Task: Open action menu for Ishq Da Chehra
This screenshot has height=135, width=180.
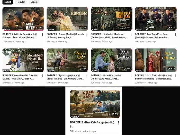Action: click(175, 76)
